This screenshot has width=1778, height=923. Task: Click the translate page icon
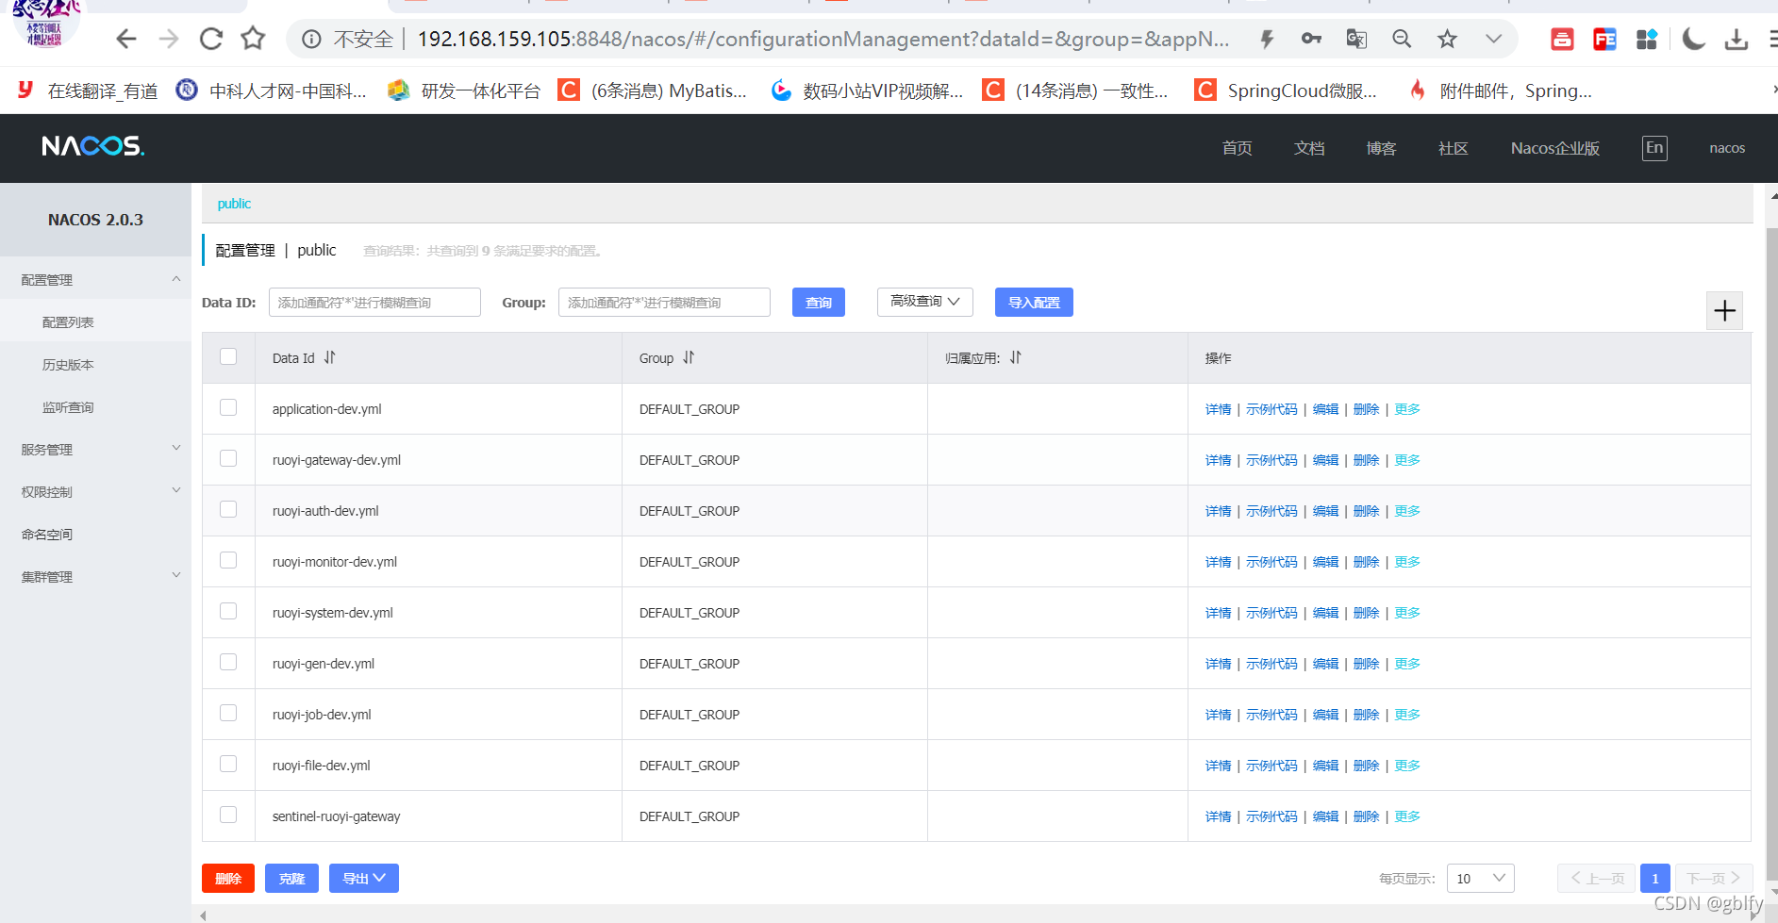pyautogui.click(x=1356, y=39)
